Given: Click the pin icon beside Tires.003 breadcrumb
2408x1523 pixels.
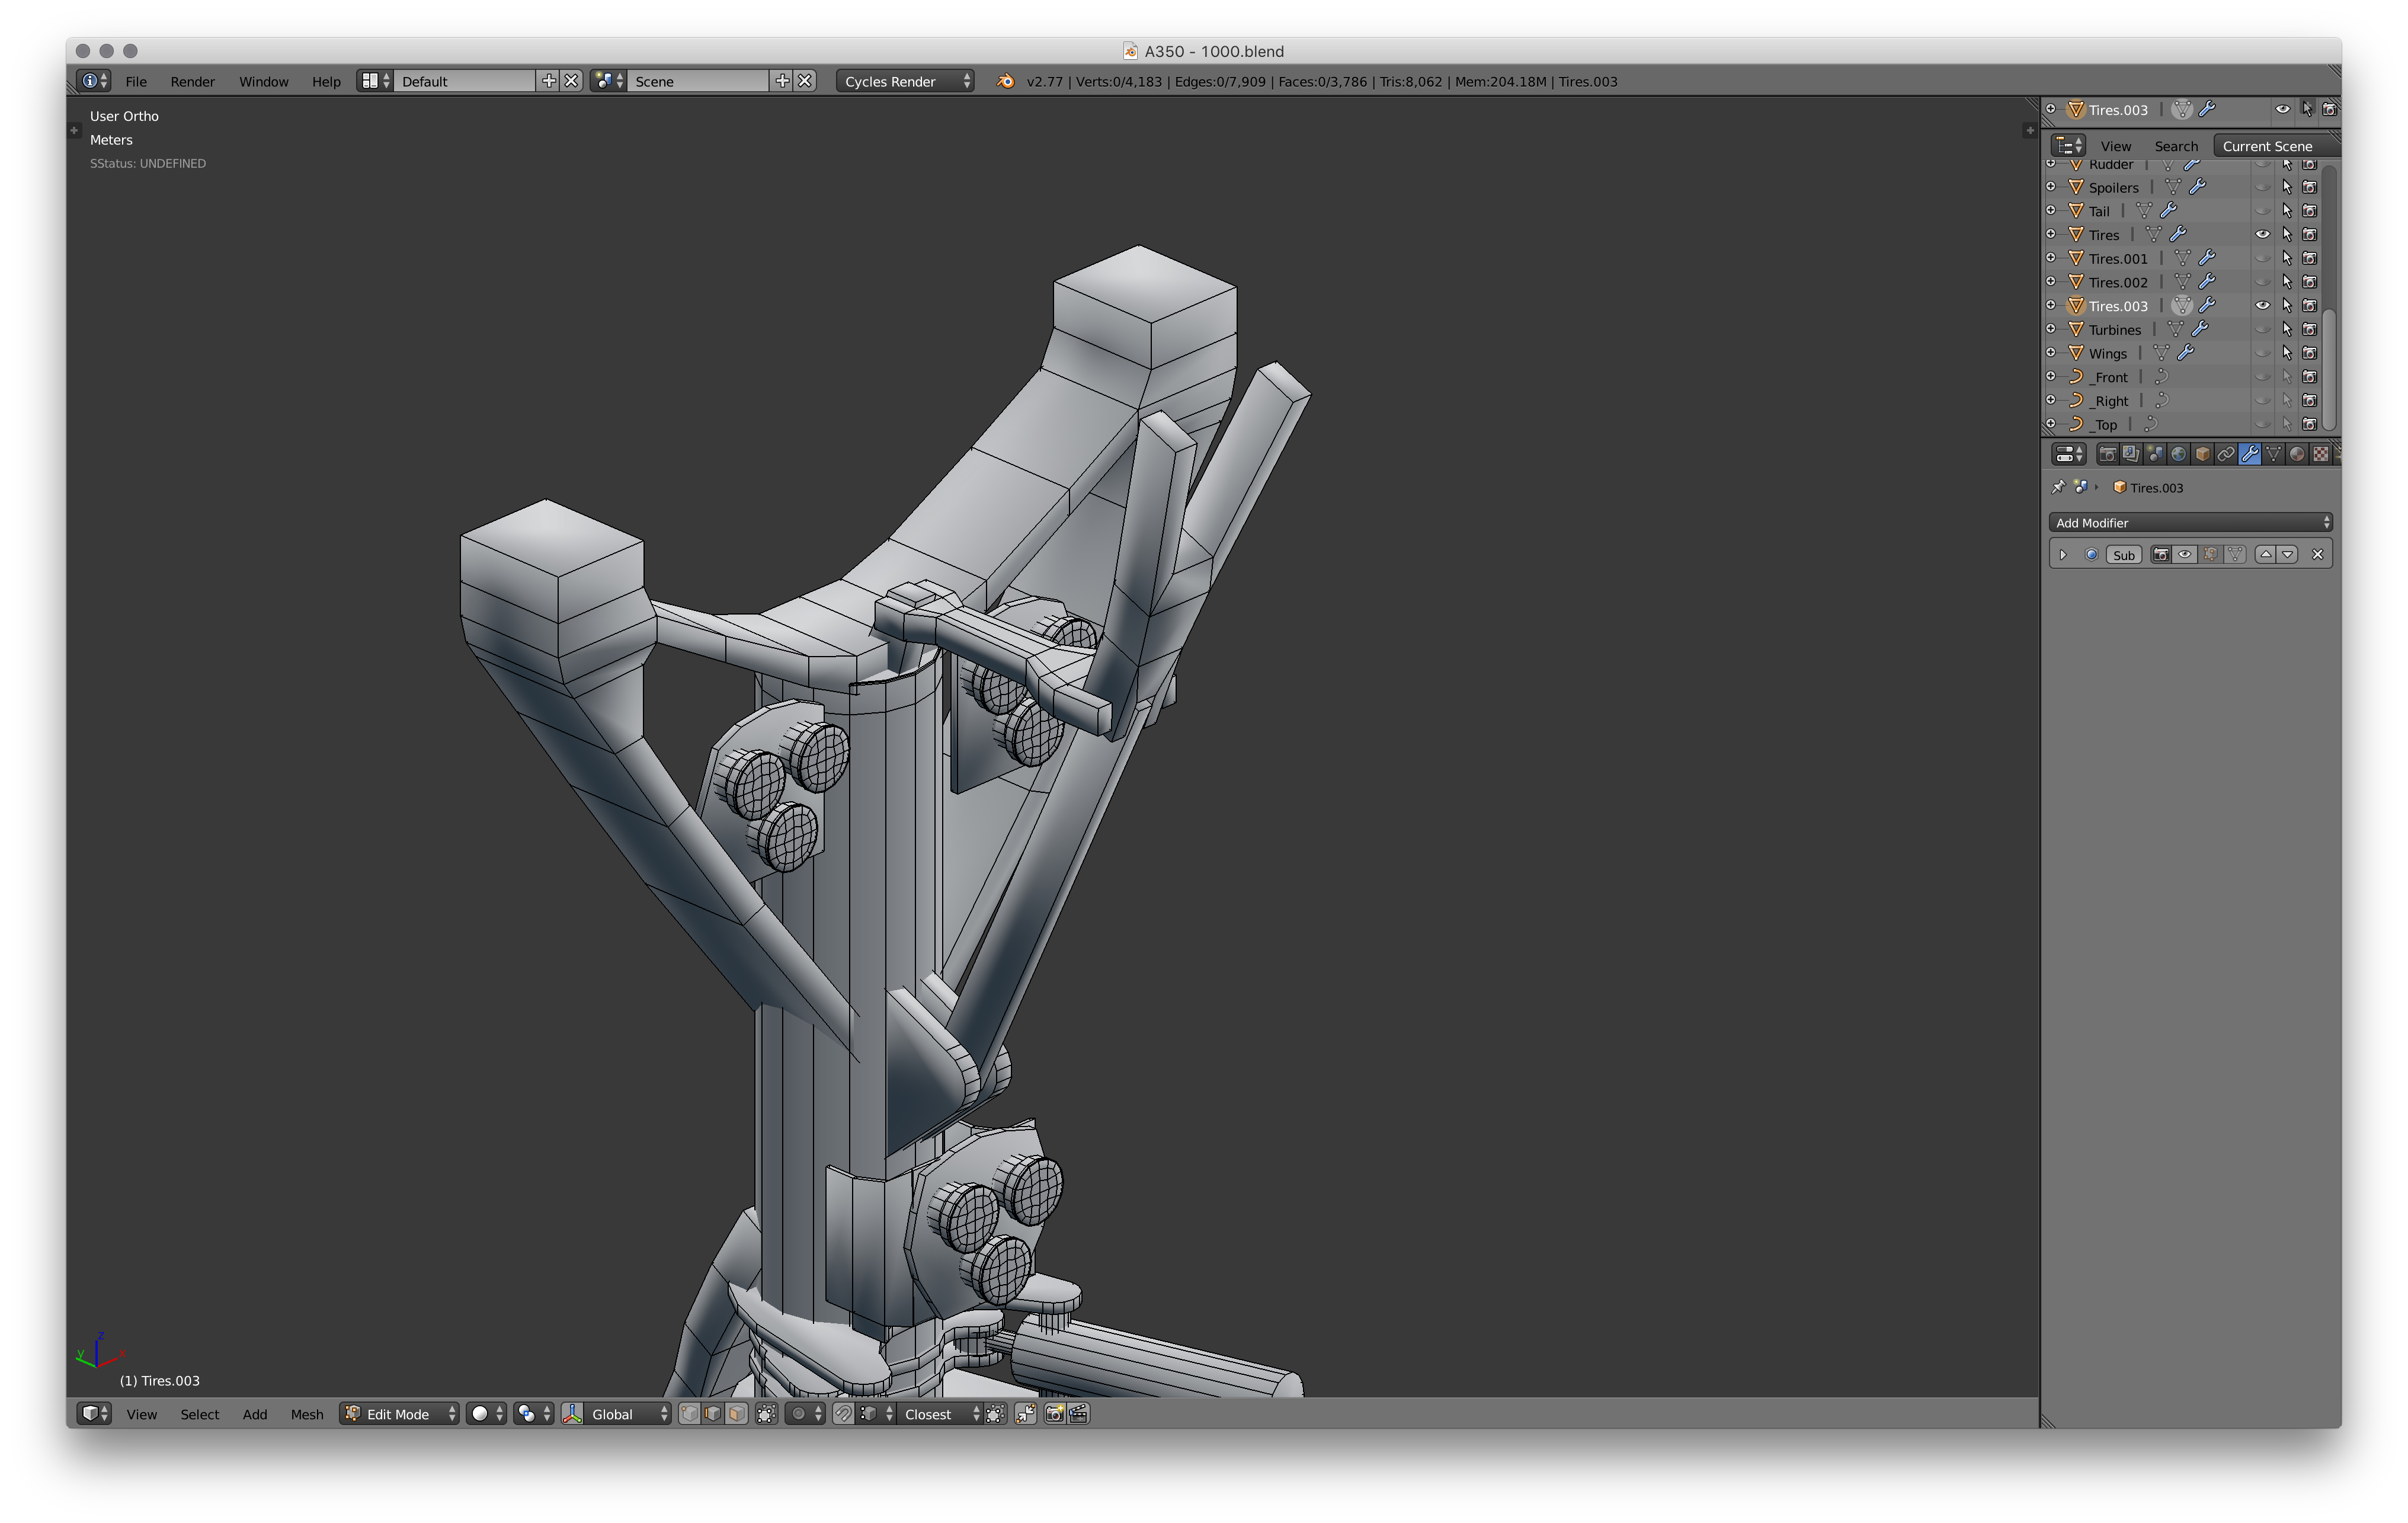Looking at the screenshot, I should [x=2058, y=487].
